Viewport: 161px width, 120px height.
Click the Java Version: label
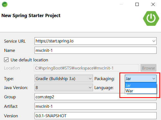[x=16, y=88]
